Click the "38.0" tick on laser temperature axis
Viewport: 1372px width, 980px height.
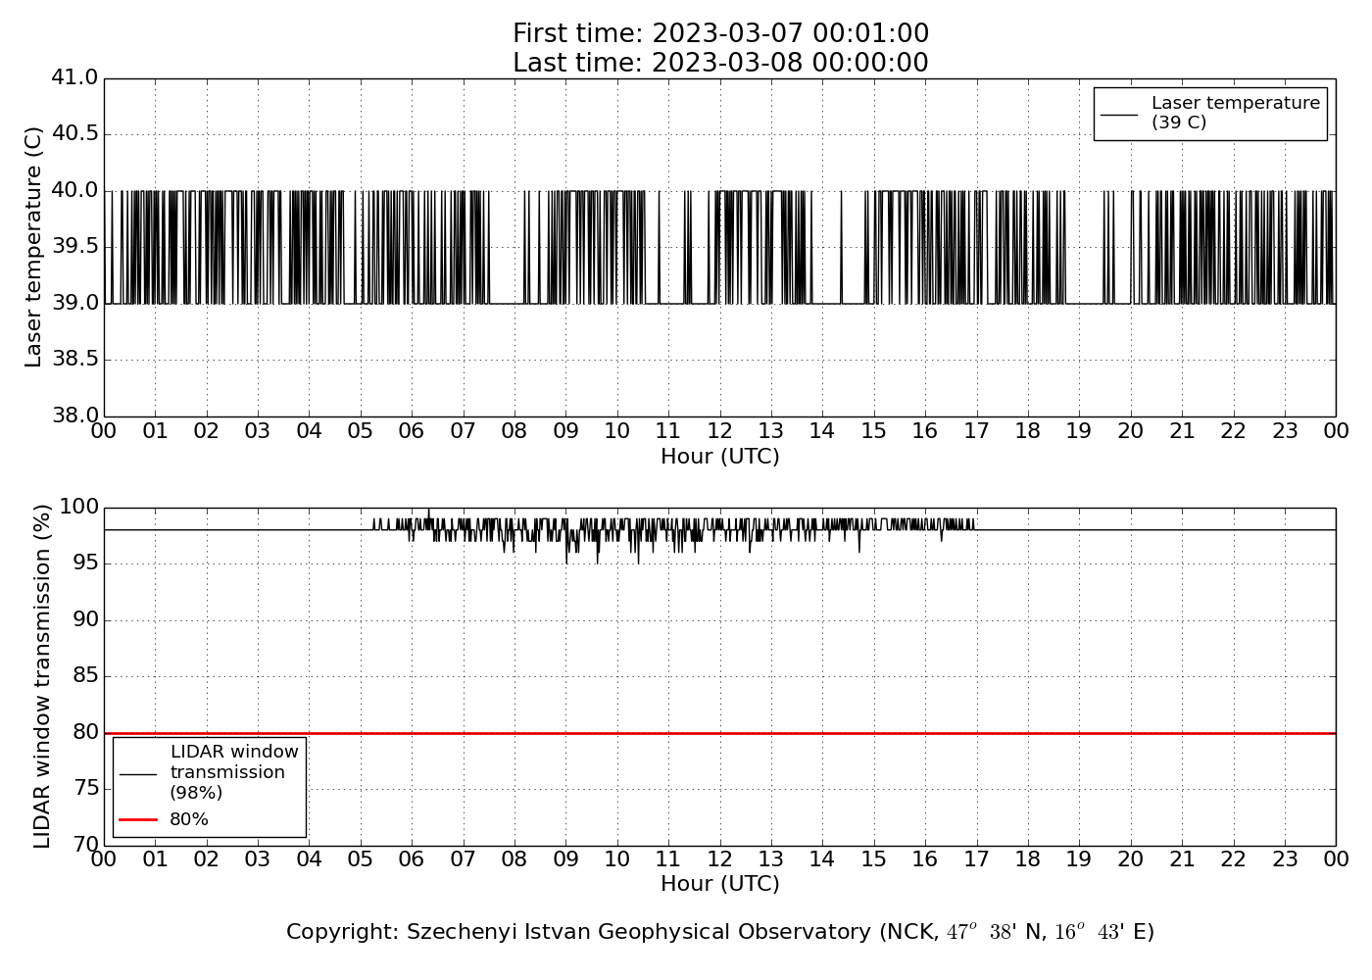(75, 416)
